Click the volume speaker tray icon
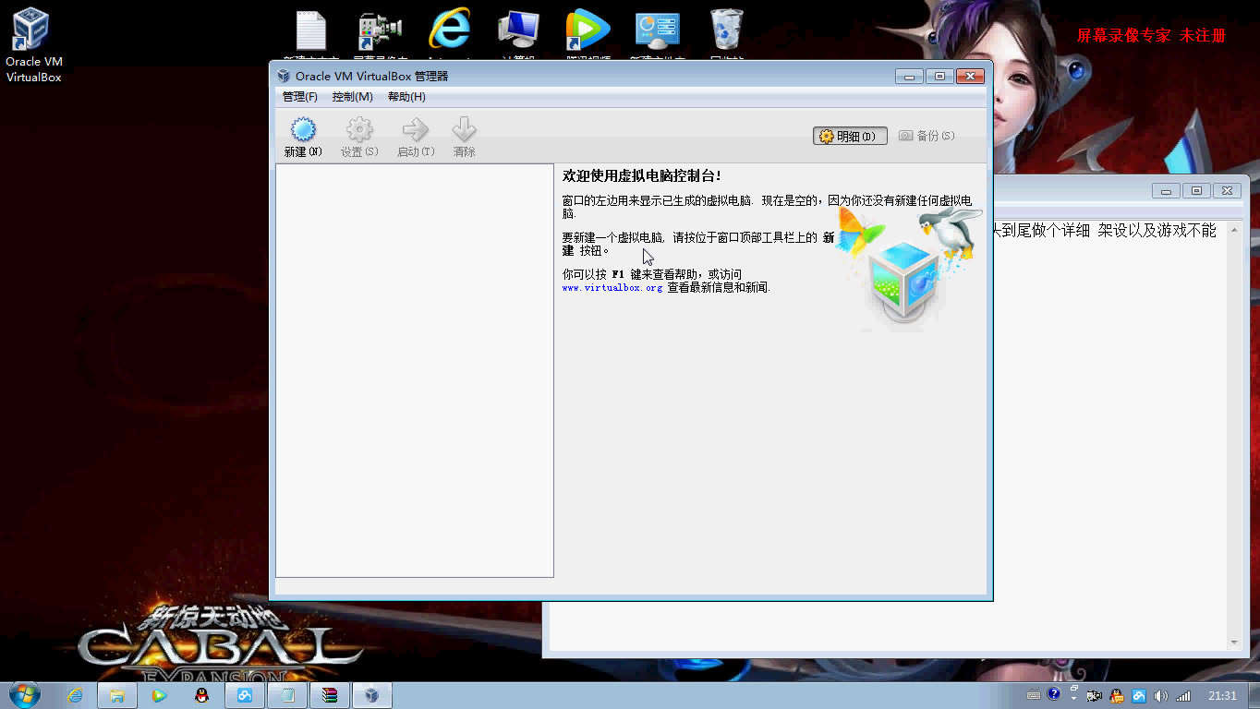This screenshot has height=709, width=1260. click(1160, 695)
